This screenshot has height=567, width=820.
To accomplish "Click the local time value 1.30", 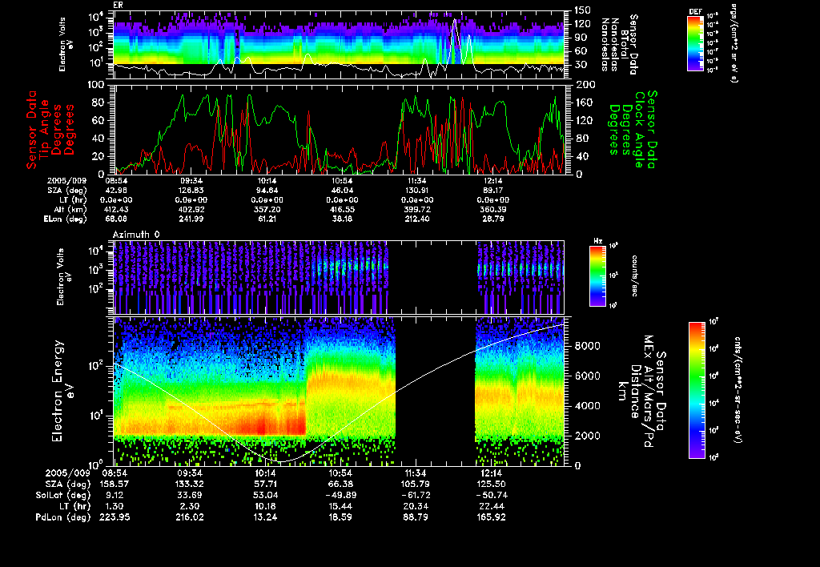I will [114, 506].
